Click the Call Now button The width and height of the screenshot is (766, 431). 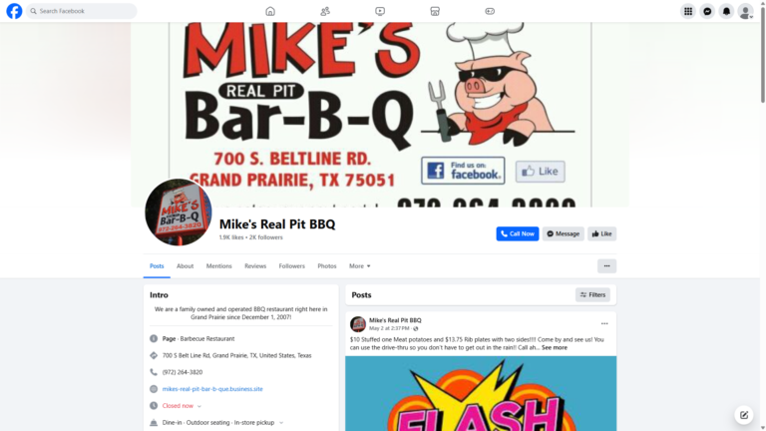pos(518,233)
